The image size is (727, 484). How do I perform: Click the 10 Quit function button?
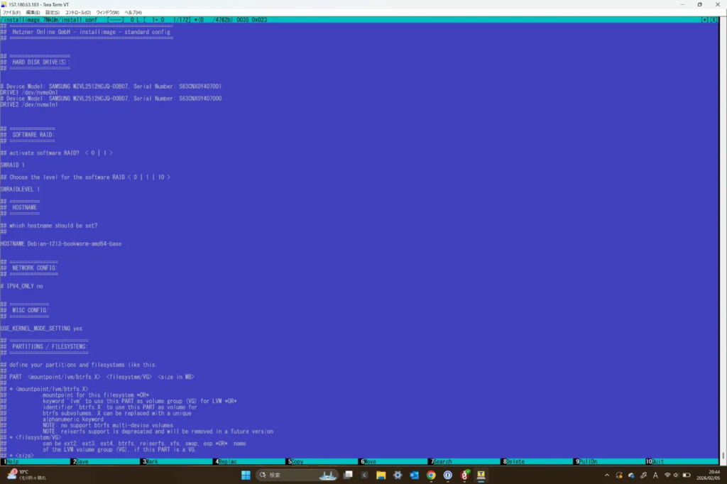[657, 461]
